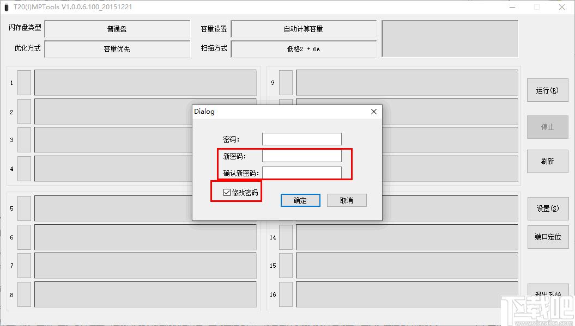
Task: Click the 运行(R) button
Action: [x=548, y=90]
